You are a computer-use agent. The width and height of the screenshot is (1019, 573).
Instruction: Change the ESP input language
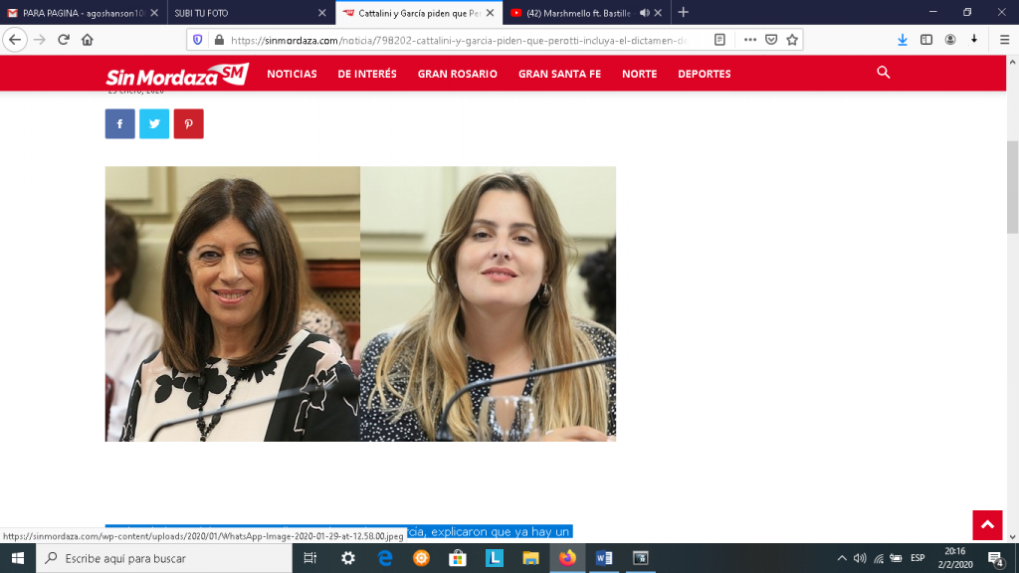pyautogui.click(x=917, y=558)
